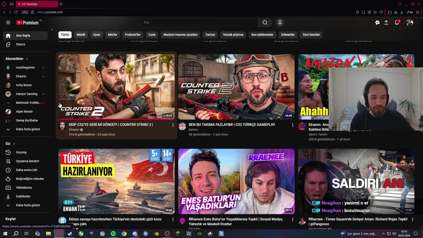Select the Yemek pişirme chip
The image size is (423, 238).
click(233, 35)
